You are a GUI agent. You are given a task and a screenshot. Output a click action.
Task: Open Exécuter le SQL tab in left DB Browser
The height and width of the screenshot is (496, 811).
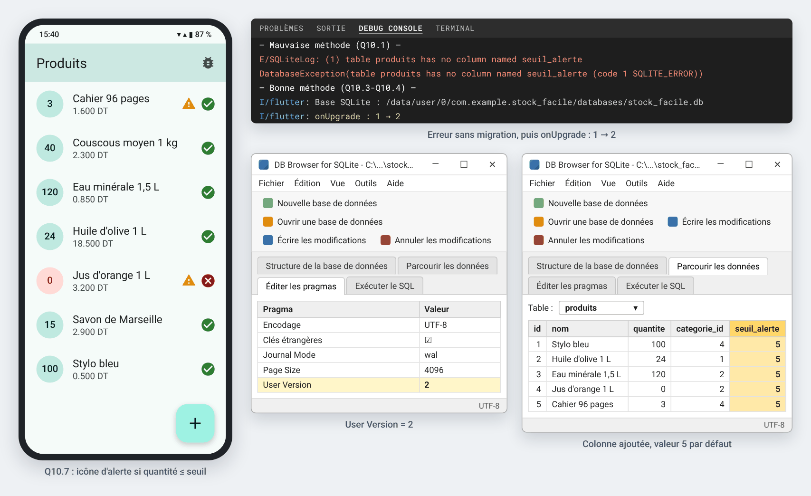pos(385,286)
